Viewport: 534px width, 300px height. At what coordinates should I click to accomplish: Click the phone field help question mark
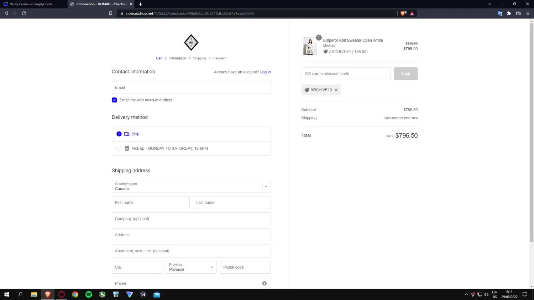click(265, 283)
